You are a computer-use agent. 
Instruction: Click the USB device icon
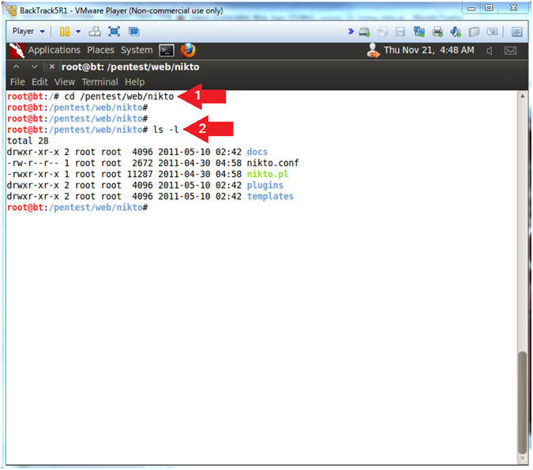pos(474,32)
